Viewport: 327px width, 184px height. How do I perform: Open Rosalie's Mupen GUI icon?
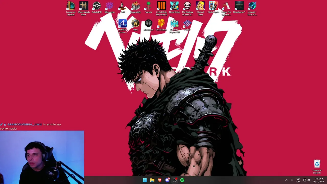coord(174,26)
